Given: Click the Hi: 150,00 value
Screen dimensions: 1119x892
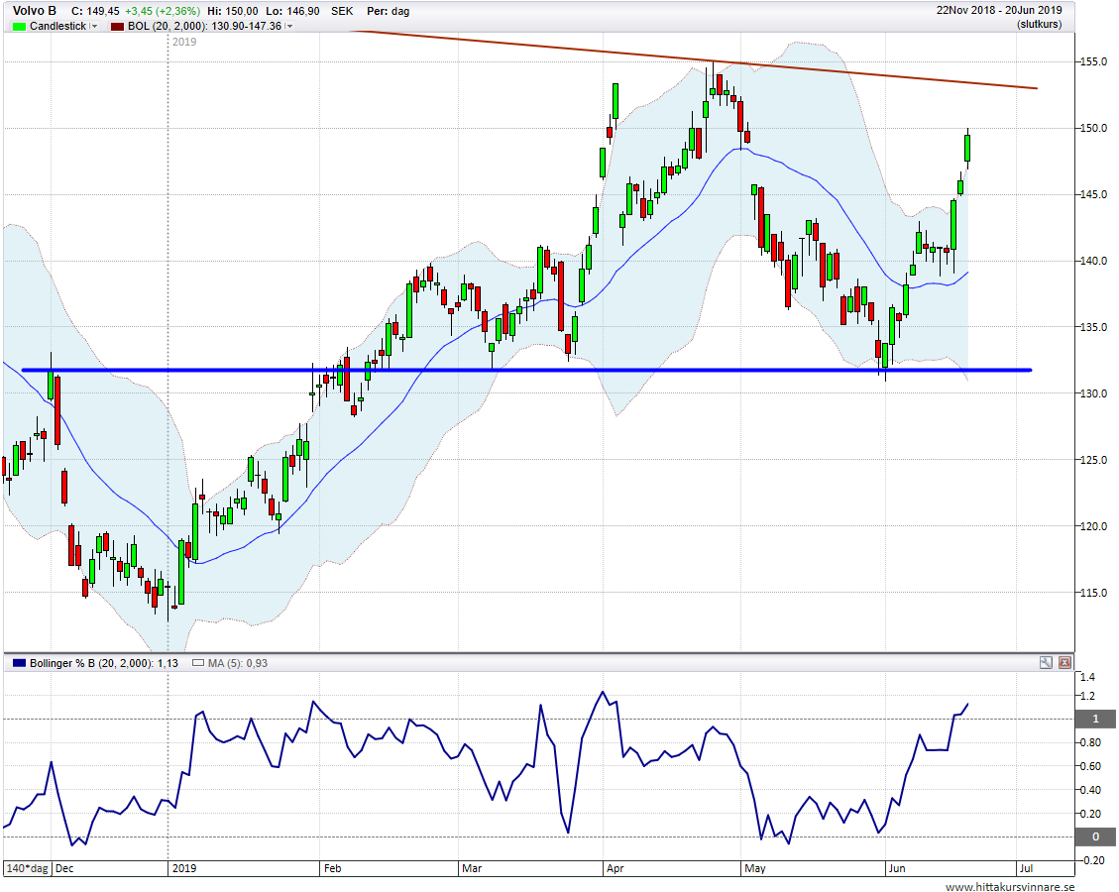Looking at the screenshot, I should (233, 12).
